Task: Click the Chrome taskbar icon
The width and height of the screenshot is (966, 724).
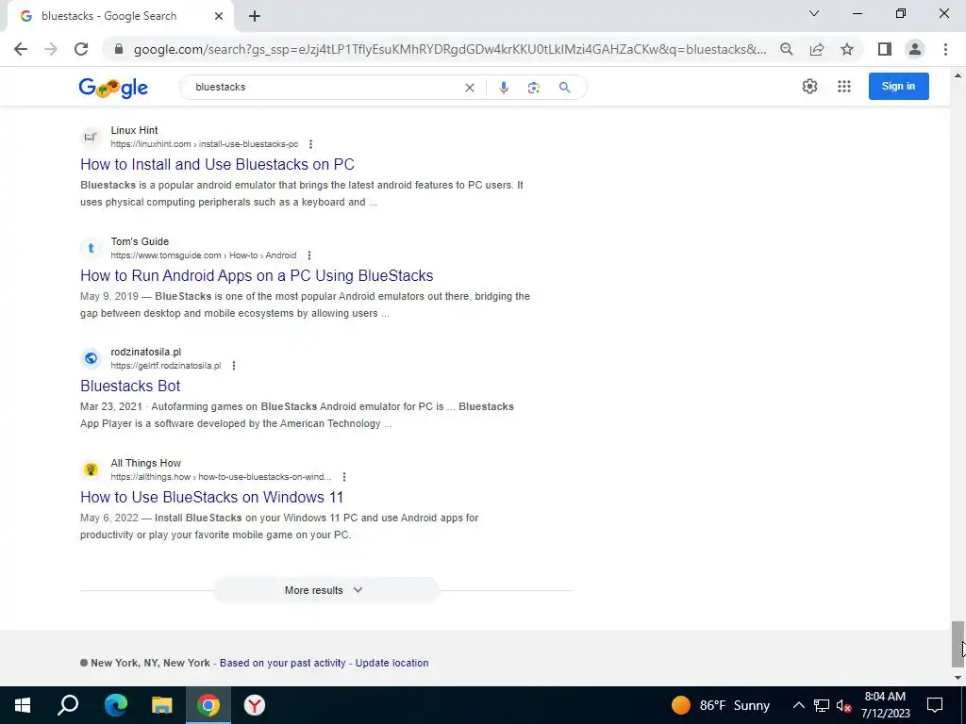Action: coord(208,705)
